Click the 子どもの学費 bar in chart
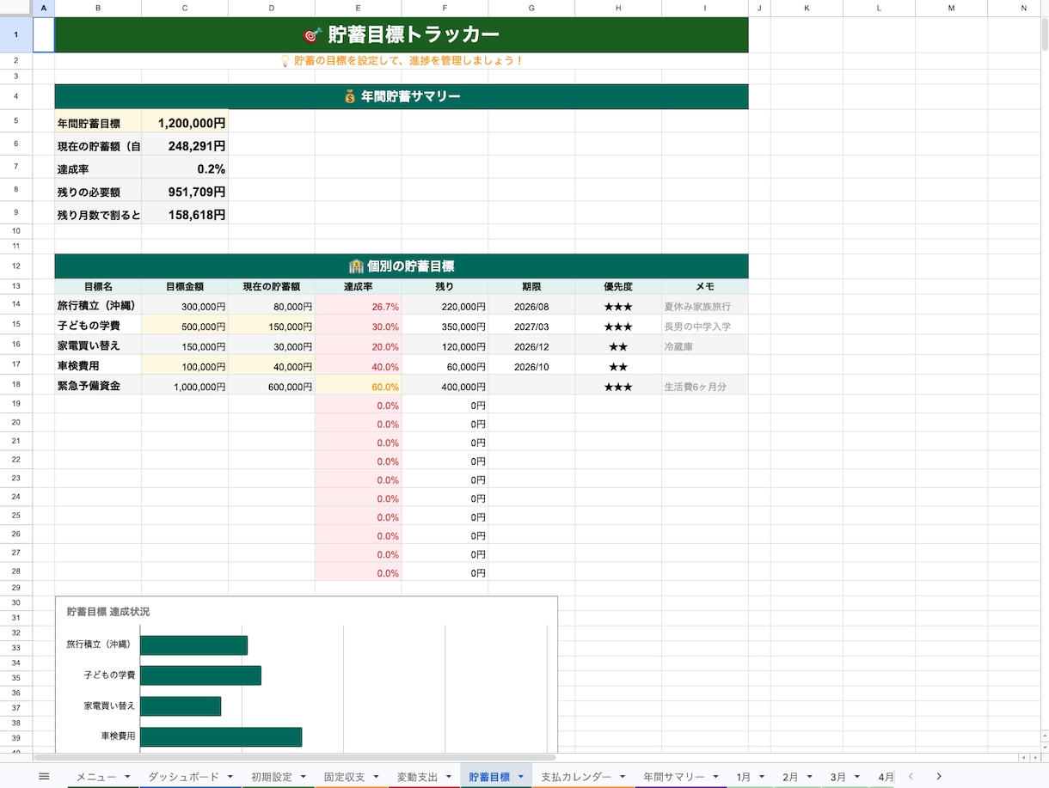This screenshot has width=1049, height=788. pyautogui.click(x=200, y=675)
